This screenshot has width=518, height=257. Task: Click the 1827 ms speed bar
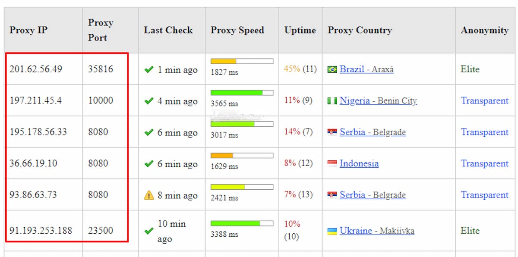point(242,61)
